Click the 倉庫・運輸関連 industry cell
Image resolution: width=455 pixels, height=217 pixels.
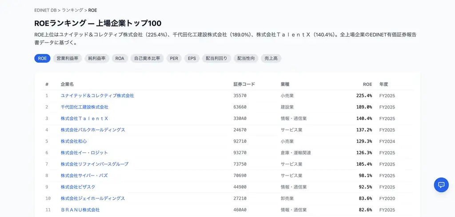tap(295, 153)
